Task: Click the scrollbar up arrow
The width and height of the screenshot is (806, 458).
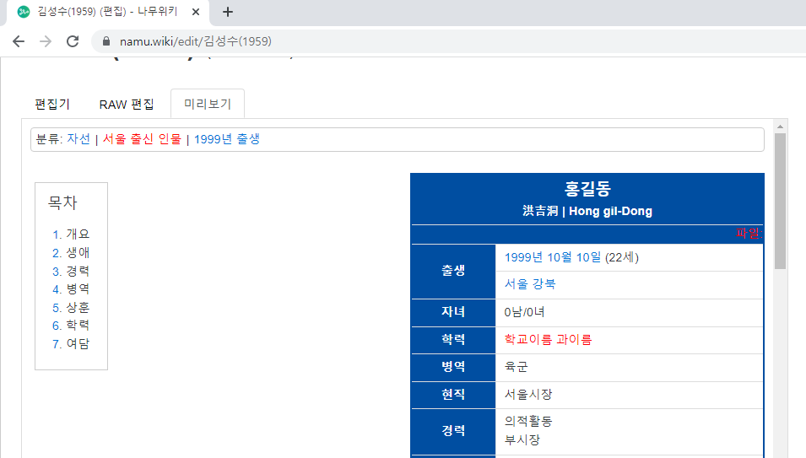Action: tap(781, 127)
